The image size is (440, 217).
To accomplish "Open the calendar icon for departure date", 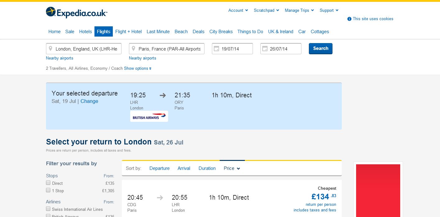I will click(x=217, y=49).
